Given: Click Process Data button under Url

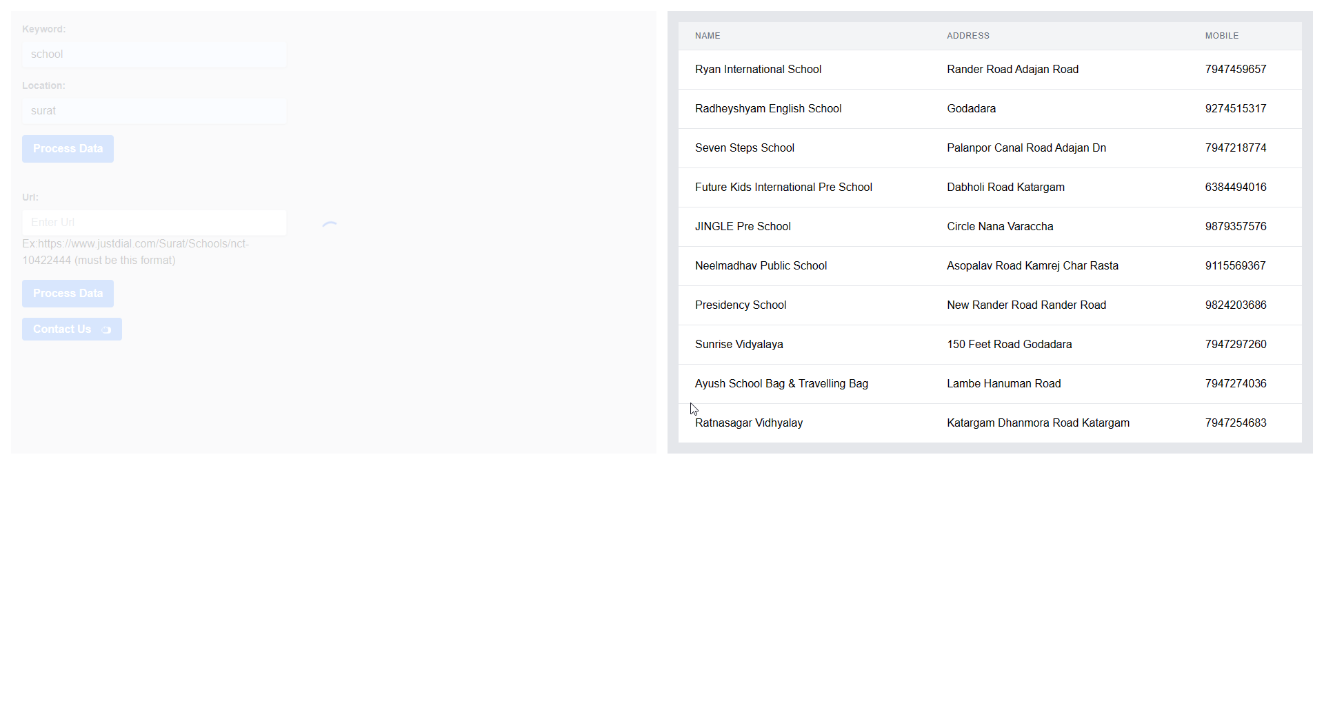Looking at the screenshot, I should click(68, 294).
